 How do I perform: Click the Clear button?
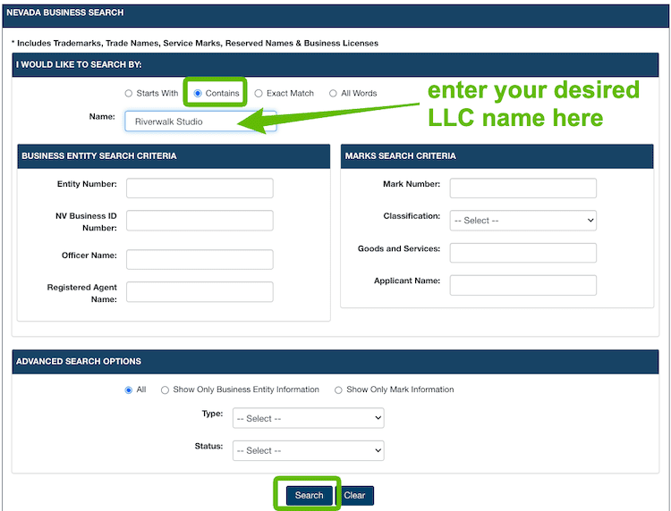(x=354, y=495)
